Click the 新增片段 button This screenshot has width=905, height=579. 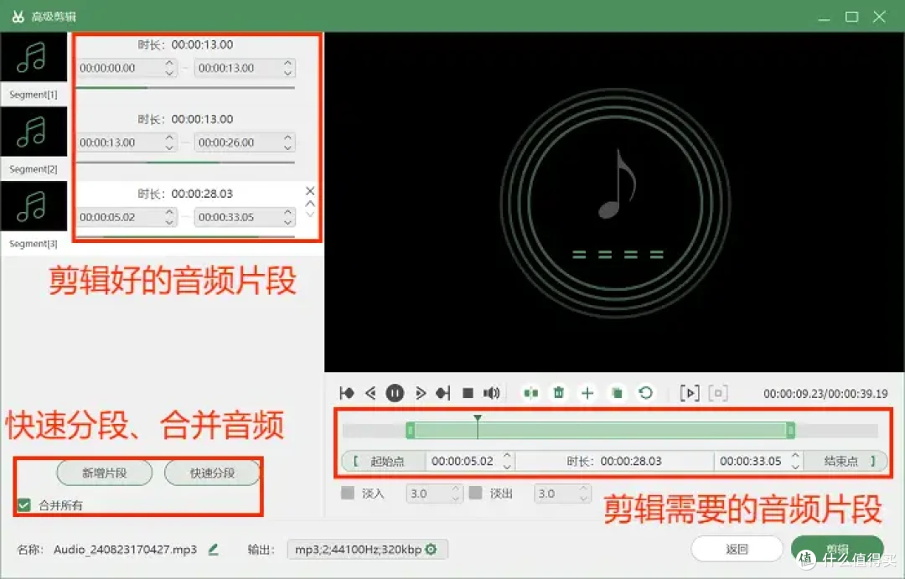tap(105, 473)
